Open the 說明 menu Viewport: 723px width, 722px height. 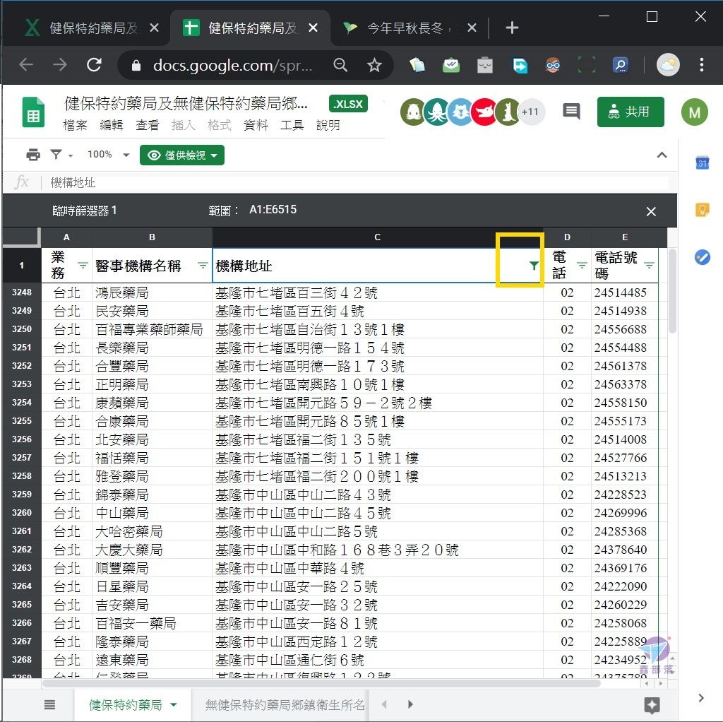click(x=328, y=125)
